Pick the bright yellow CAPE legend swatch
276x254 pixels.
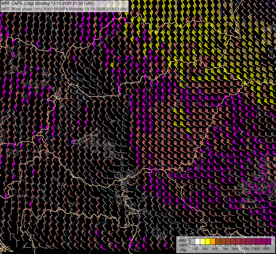click(x=207, y=242)
